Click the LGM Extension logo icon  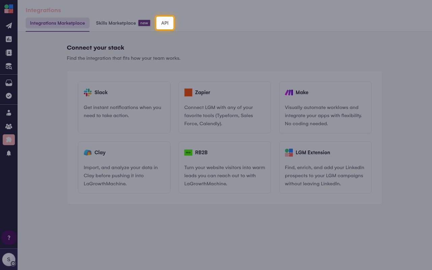point(289,153)
